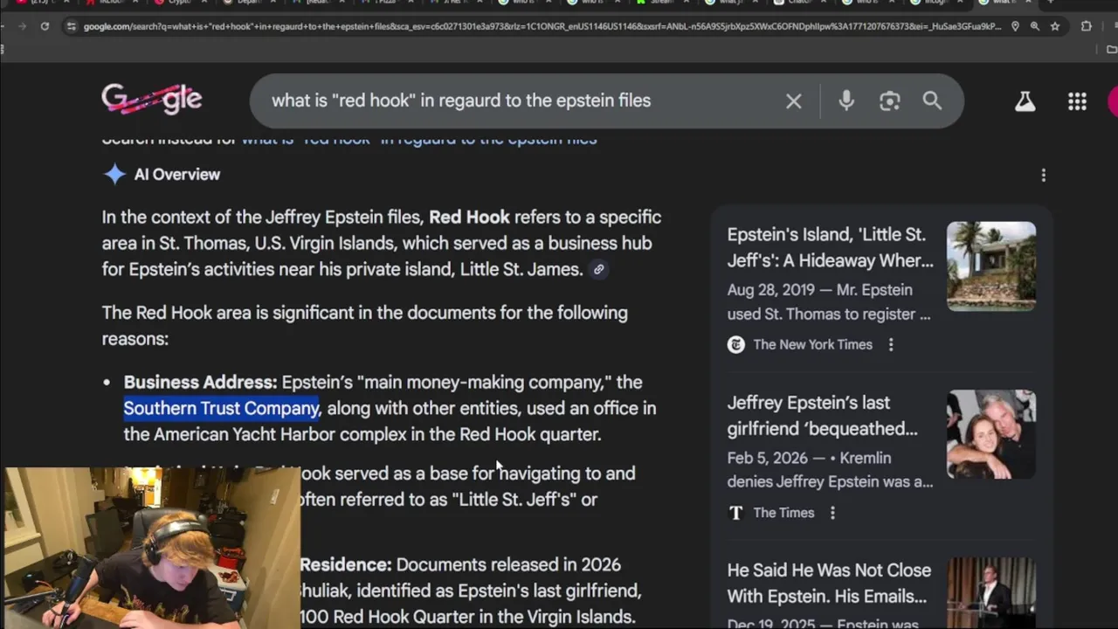
Task: Open "He Said He Was Not Close With Epstein" article
Action: (x=827, y=583)
